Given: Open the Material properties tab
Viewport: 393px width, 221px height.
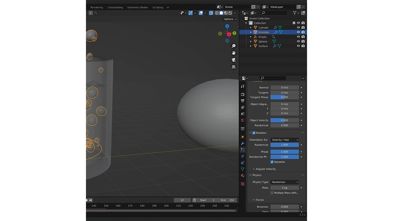Looking at the screenshot, I should tap(243, 176).
